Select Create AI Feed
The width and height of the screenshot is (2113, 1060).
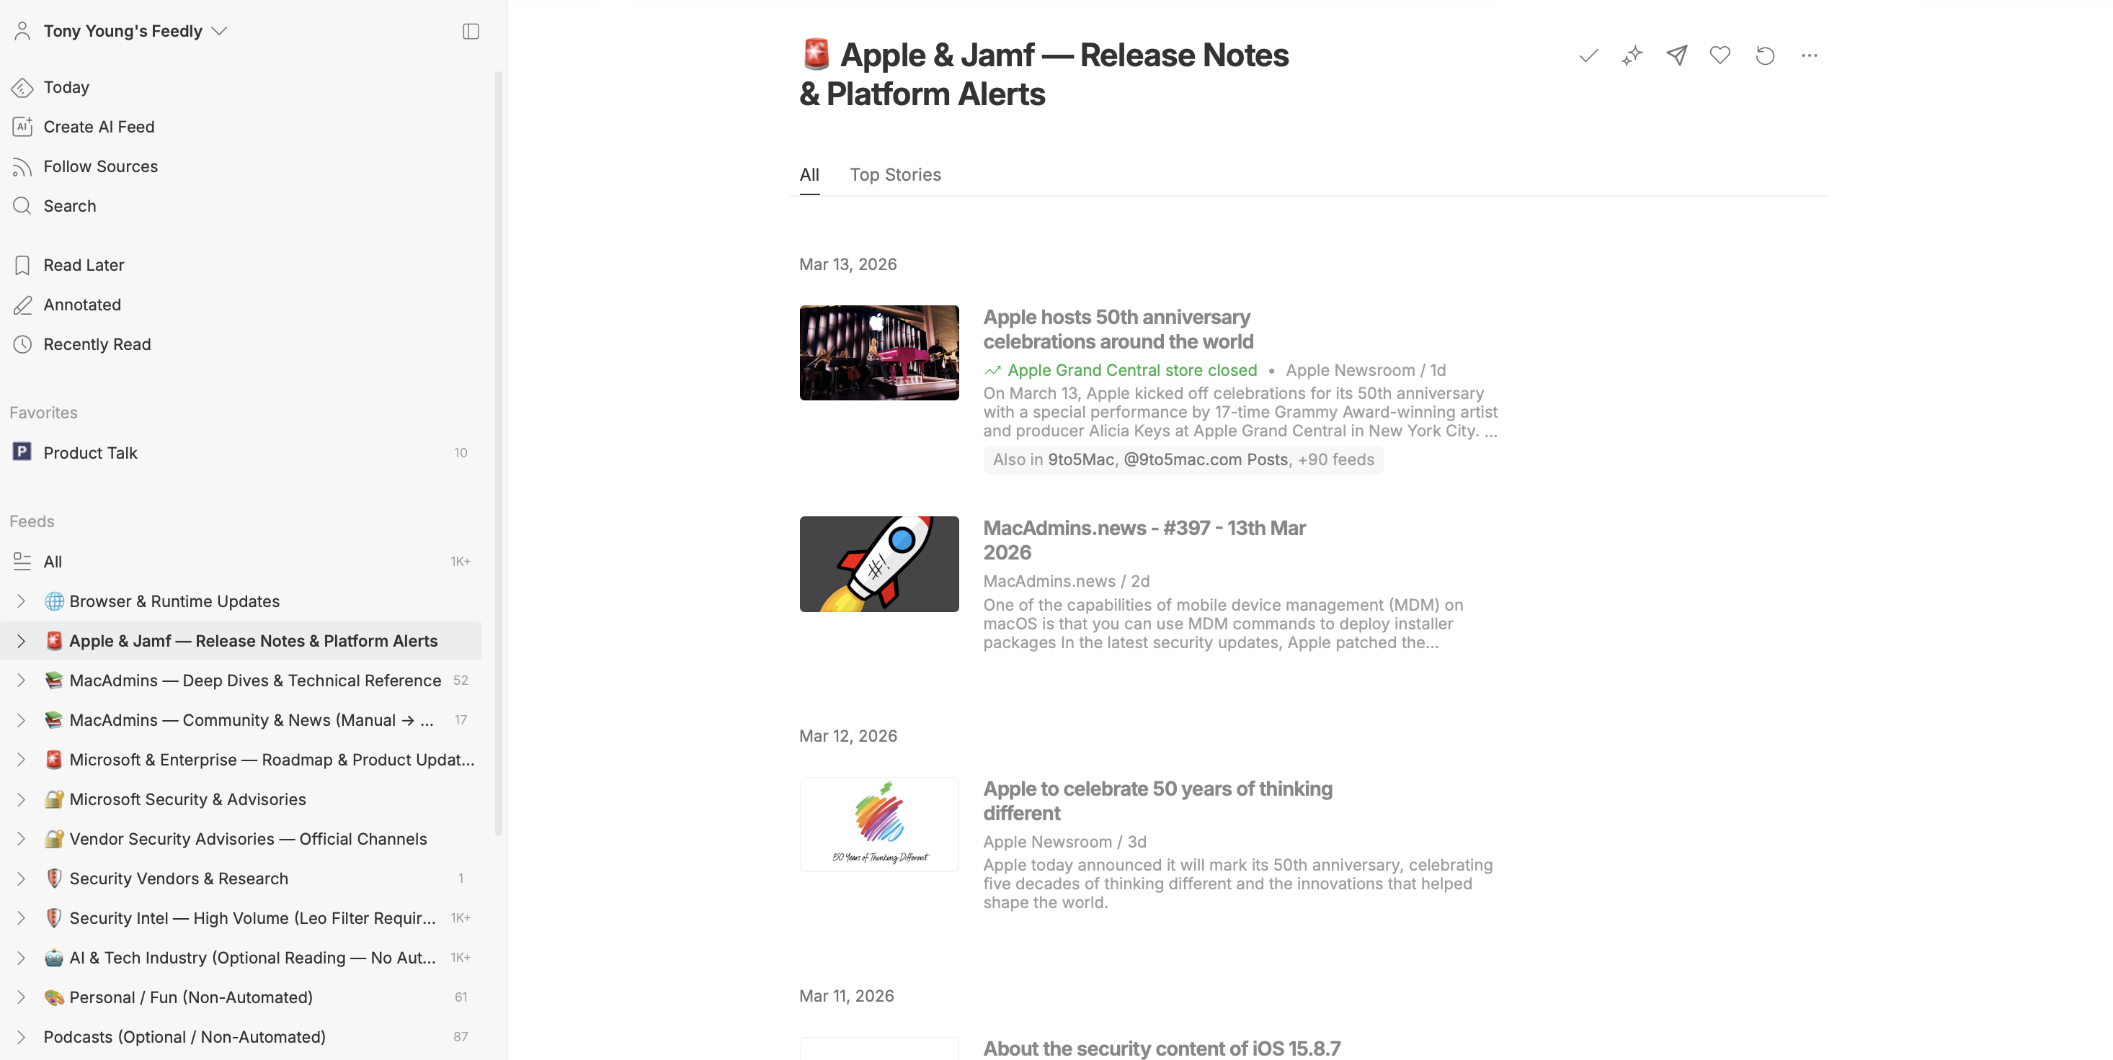[x=99, y=126]
